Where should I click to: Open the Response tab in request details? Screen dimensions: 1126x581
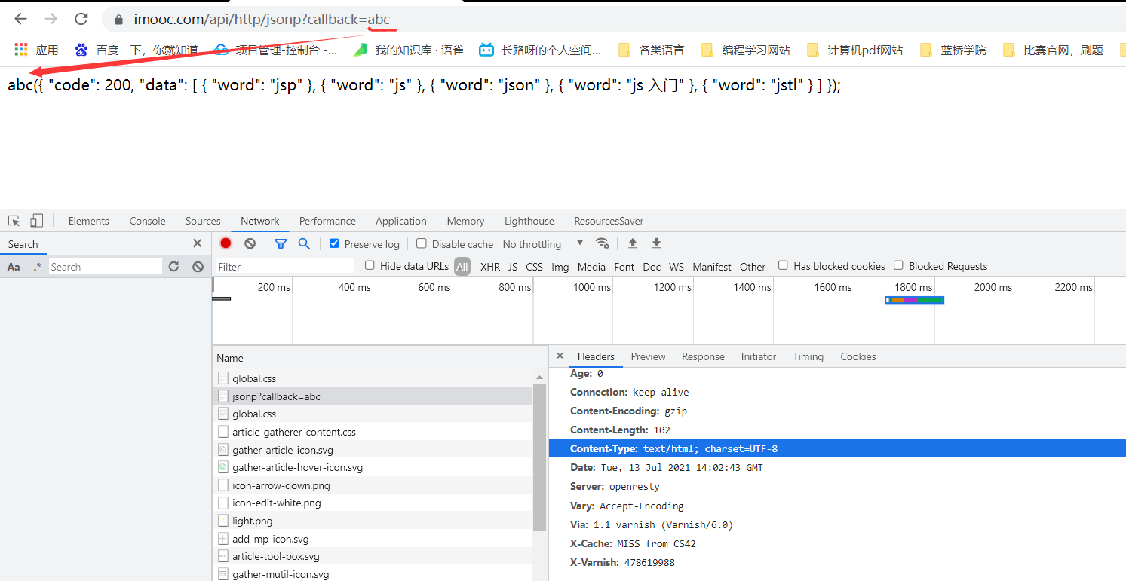pyautogui.click(x=703, y=356)
